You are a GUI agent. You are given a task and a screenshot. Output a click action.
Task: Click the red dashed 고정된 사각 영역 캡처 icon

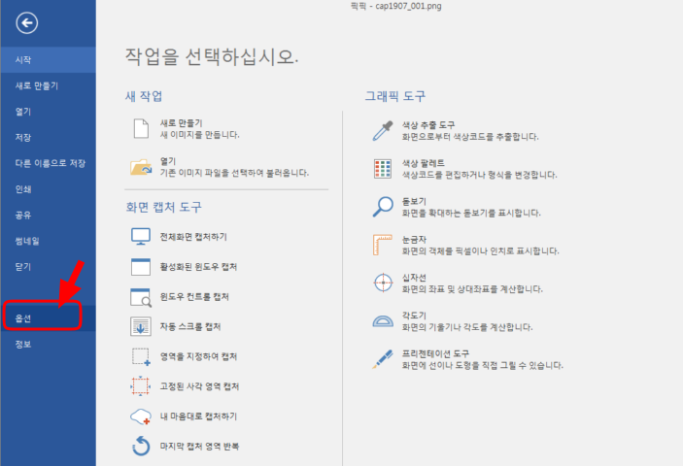140,386
